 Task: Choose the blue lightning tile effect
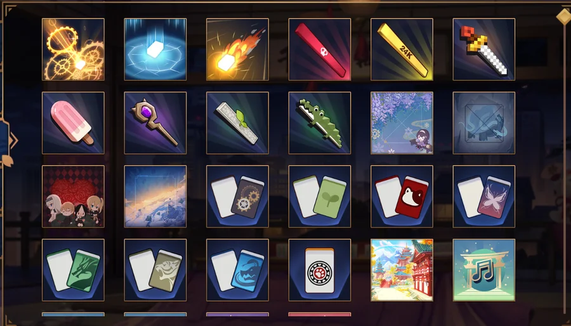click(155, 49)
